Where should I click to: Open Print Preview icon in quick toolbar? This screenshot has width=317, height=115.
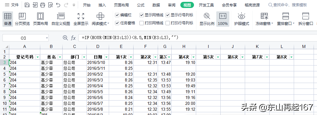(50, 5)
